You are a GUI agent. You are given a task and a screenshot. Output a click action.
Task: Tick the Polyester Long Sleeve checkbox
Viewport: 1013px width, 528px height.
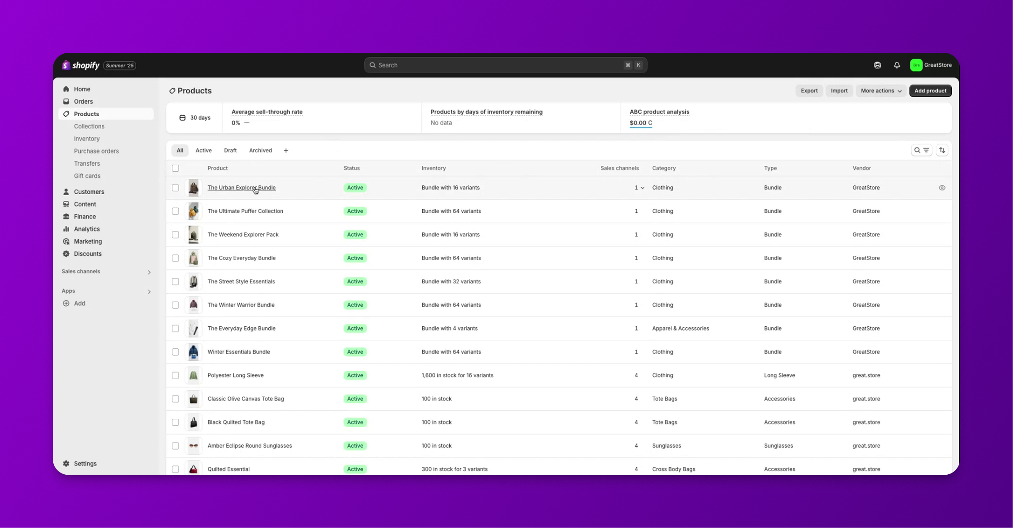(x=175, y=375)
